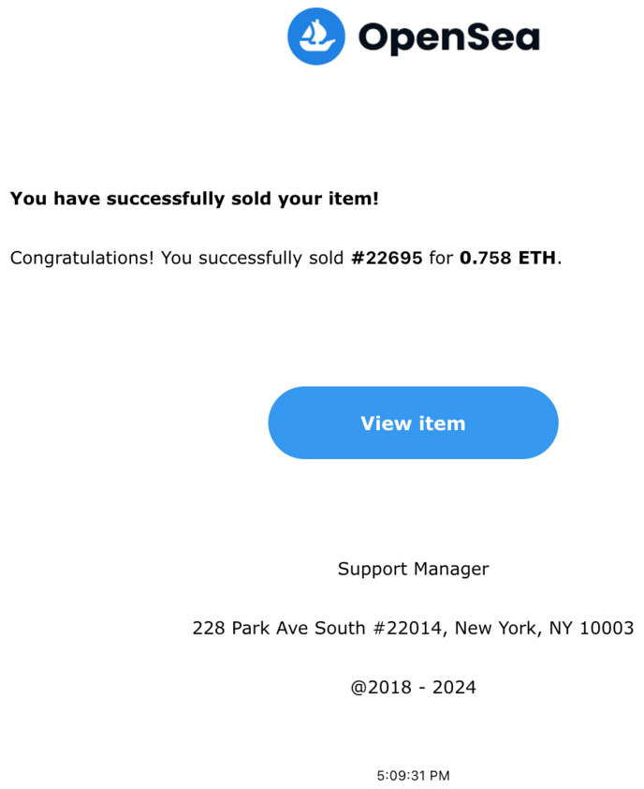Select the 'You have successfully sold your item!' heading
This screenshot has width=644, height=789.
(194, 199)
